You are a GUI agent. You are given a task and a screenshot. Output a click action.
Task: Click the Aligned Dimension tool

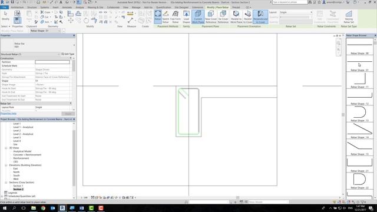point(130,21)
